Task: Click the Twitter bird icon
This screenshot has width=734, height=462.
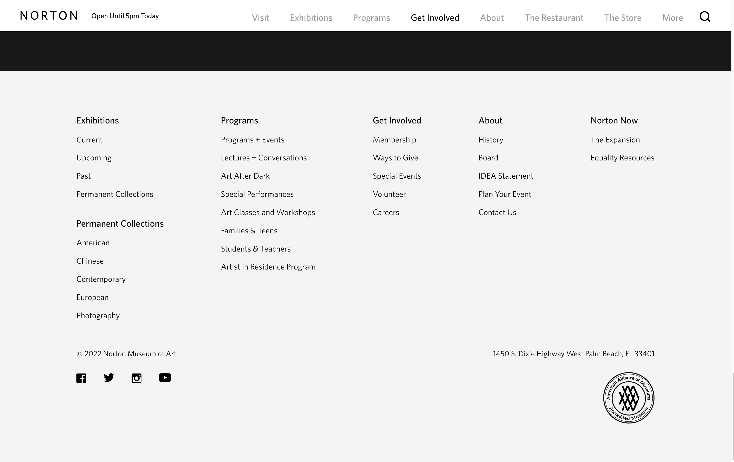Action: tap(108, 378)
